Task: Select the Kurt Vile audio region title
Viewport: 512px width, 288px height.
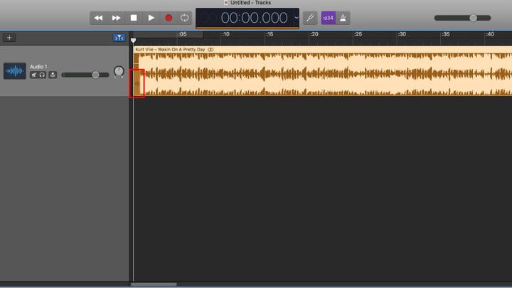Action: point(169,49)
